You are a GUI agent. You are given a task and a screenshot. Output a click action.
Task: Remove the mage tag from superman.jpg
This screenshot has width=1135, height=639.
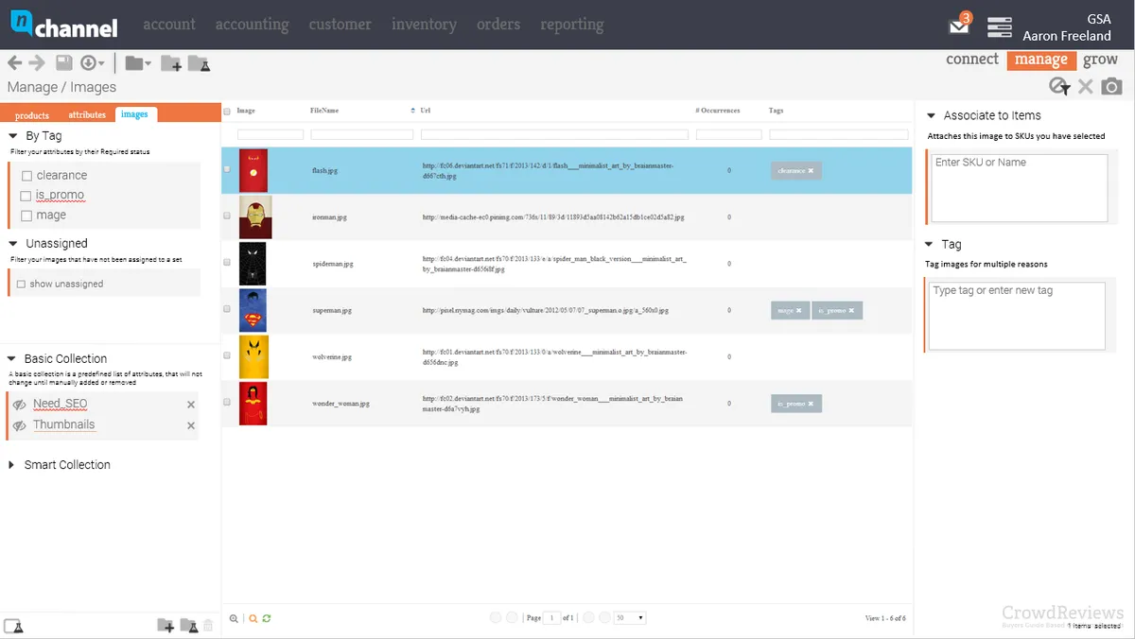click(798, 310)
